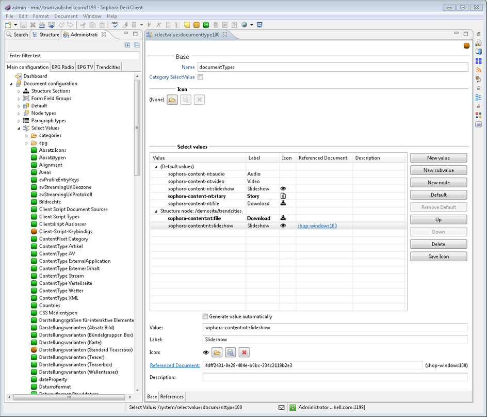This screenshot has height=417, width=487.
Task: Collapse the (Default values) group
Action: (x=156, y=167)
